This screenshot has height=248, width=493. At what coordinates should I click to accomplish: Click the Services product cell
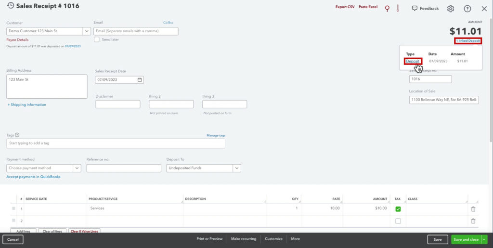pyautogui.click(x=135, y=209)
